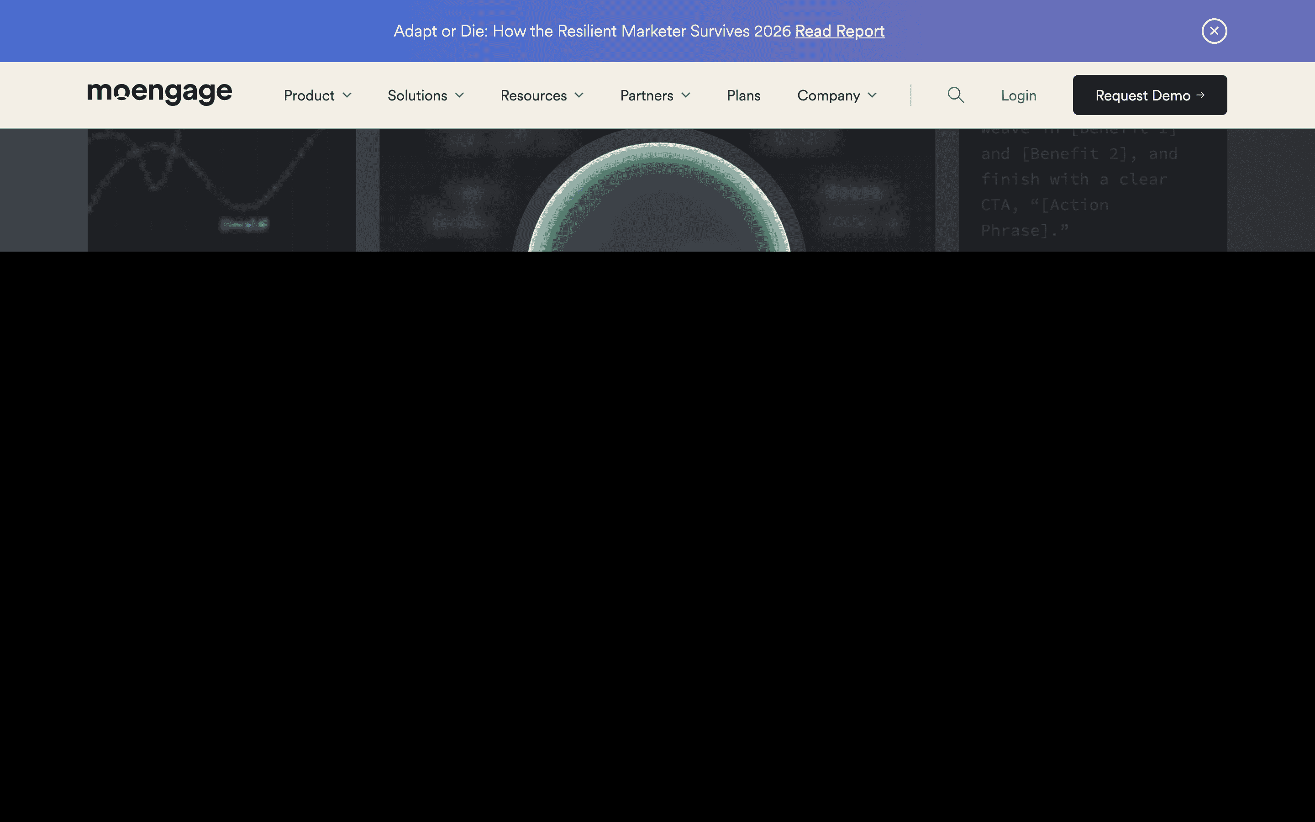This screenshot has width=1315, height=822.
Task: Click the search magnifier icon
Action: pos(956,95)
